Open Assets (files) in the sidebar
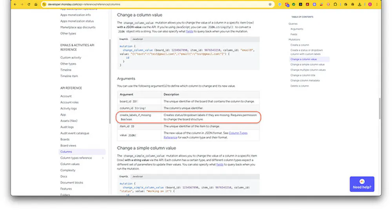 [x=69, y=121]
